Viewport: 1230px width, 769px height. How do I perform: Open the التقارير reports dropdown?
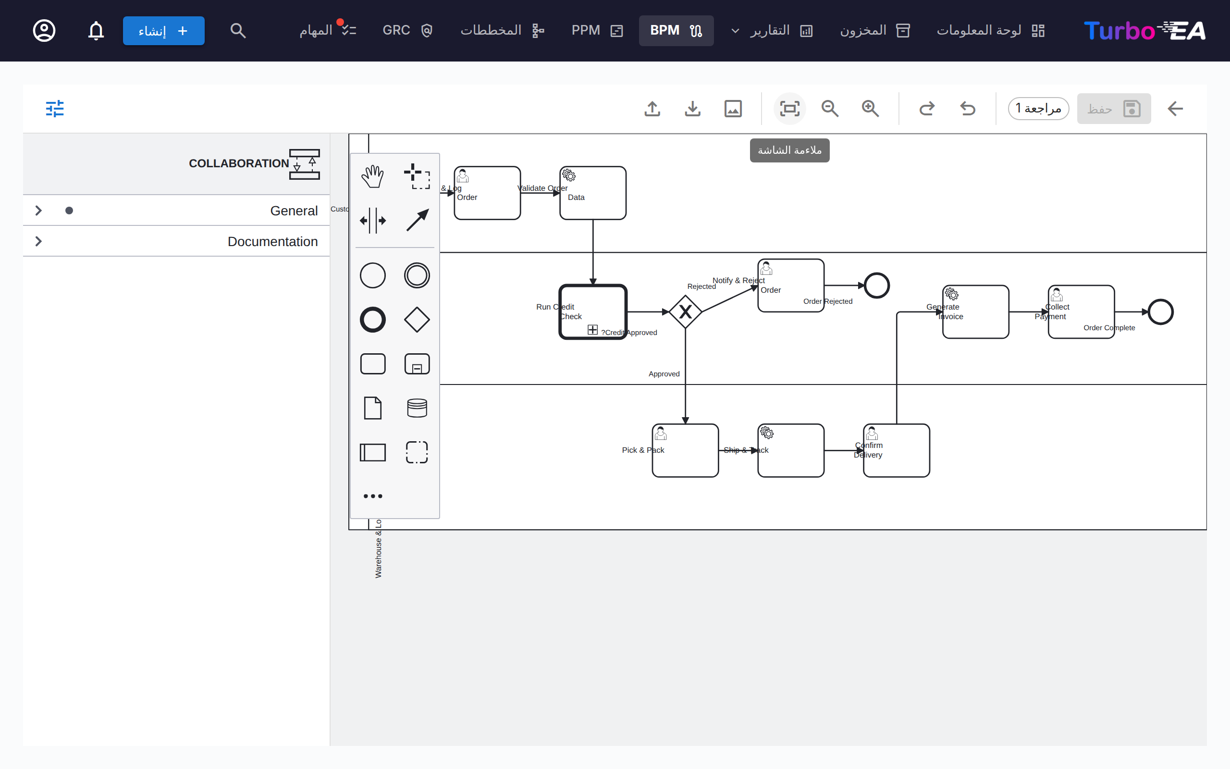[x=772, y=30]
